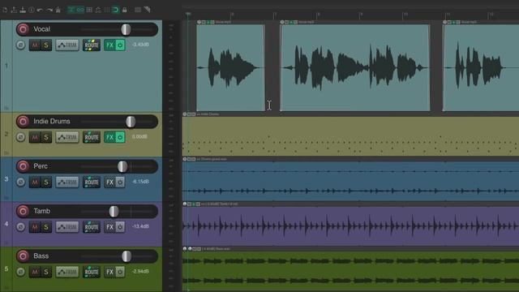This screenshot has width=519, height=292.
Task: Bypass FX on the Vocal track
Action: [120, 45]
